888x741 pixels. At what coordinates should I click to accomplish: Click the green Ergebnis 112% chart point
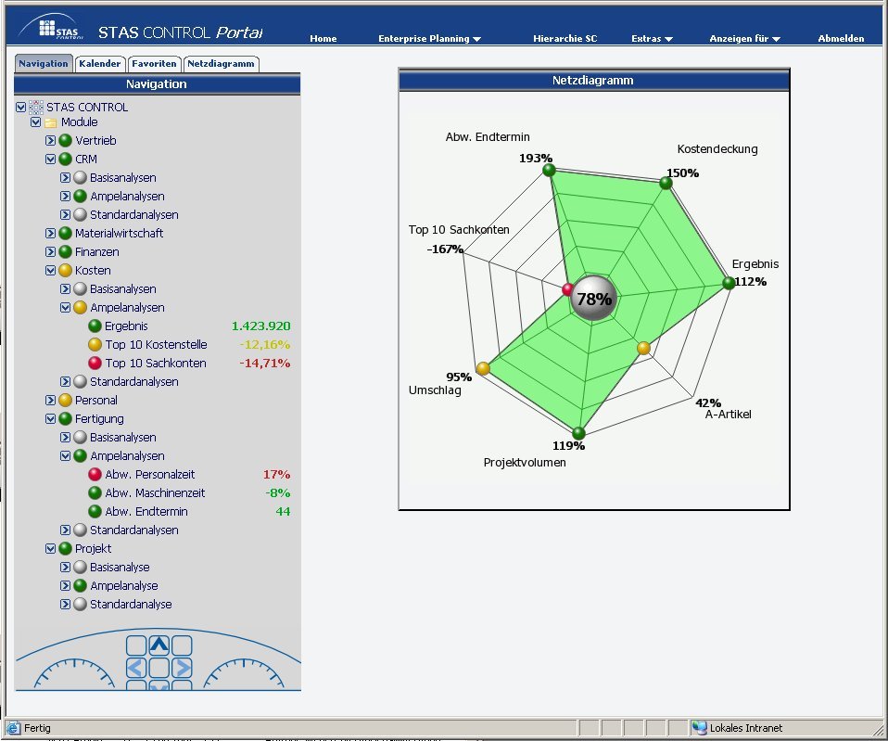[729, 283]
